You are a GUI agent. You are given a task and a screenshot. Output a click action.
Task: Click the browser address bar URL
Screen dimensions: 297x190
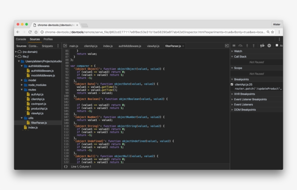pyautogui.click(x=155, y=32)
